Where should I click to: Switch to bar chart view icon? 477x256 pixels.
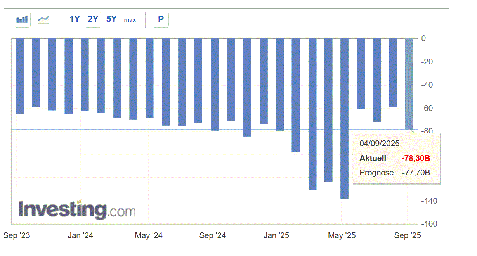click(x=23, y=19)
